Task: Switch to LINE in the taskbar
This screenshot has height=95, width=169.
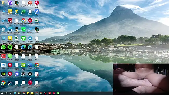Action: tap(58, 93)
